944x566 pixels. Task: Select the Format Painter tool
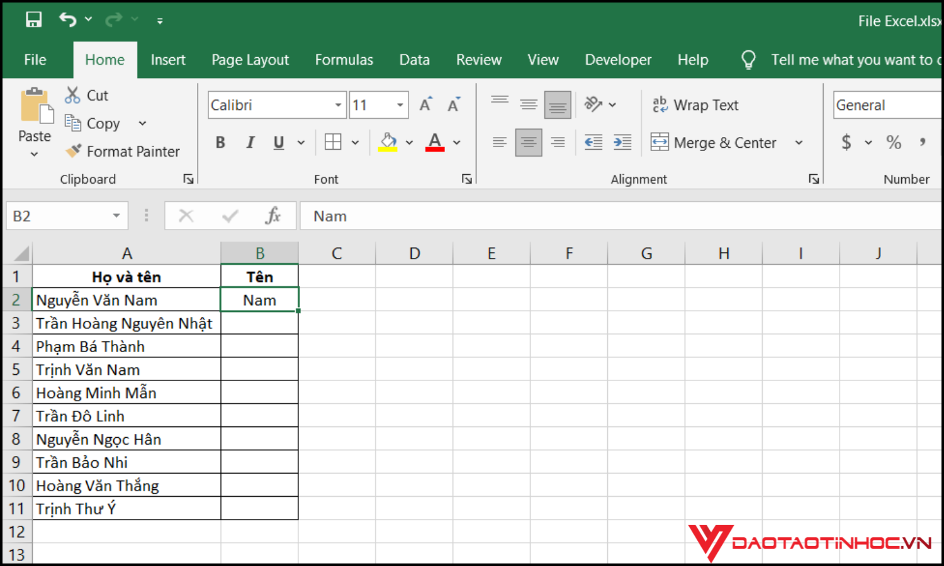click(x=123, y=151)
